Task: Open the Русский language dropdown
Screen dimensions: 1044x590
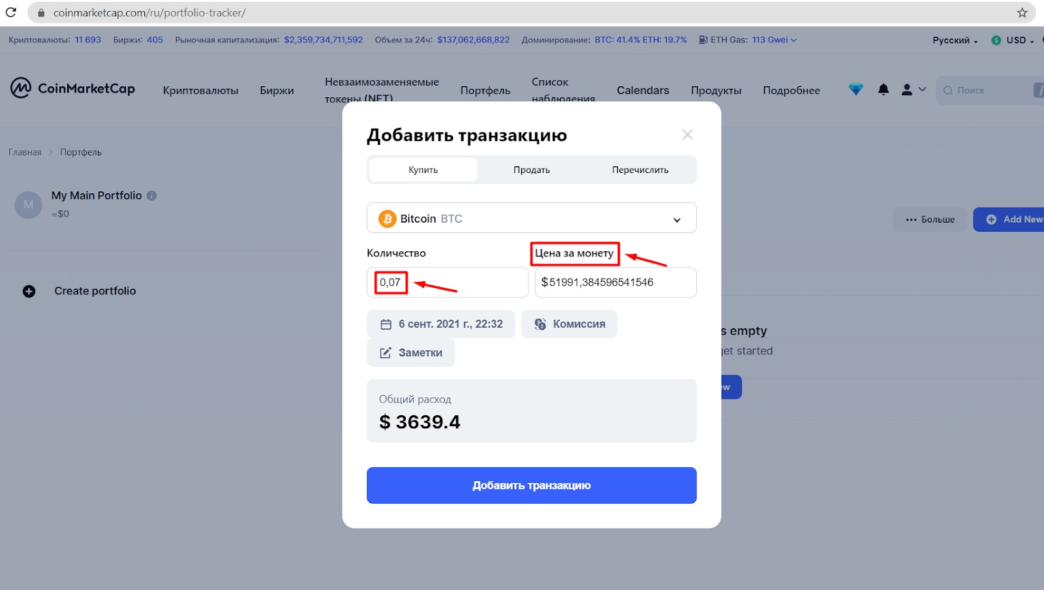Action: click(955, 40)
